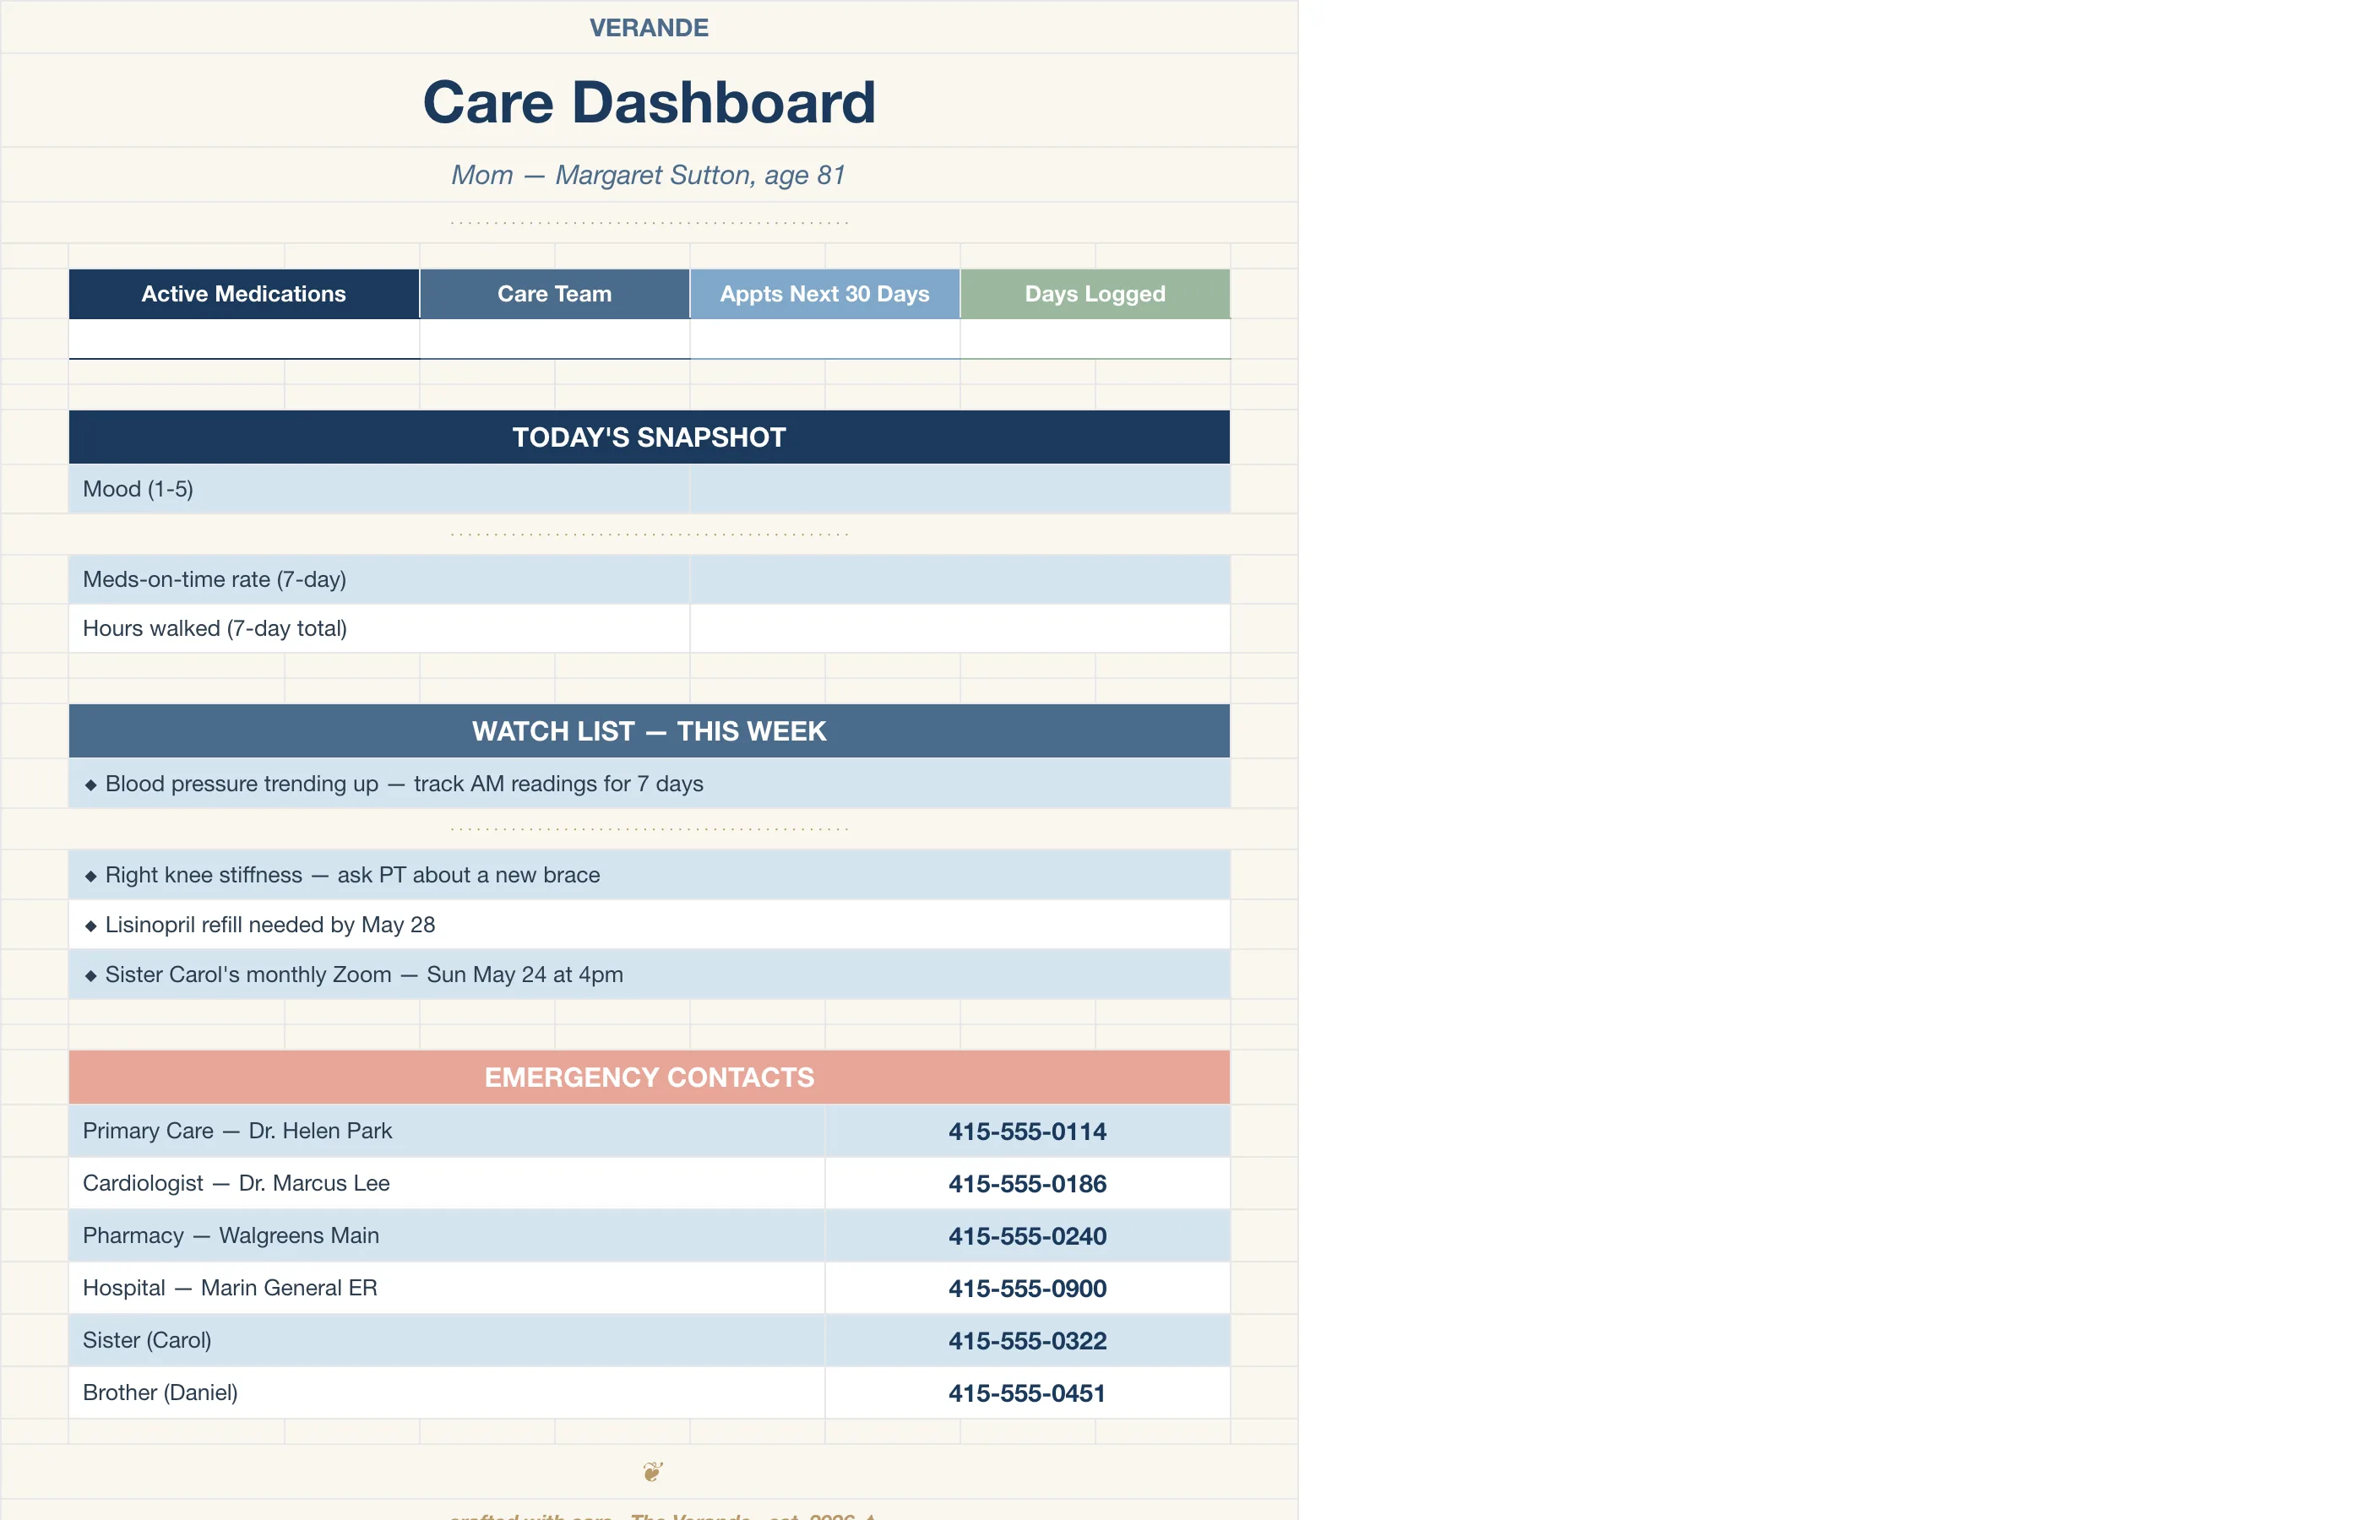Click the Care Team header cell
2365x1520 pixels.
coord(555,294)
